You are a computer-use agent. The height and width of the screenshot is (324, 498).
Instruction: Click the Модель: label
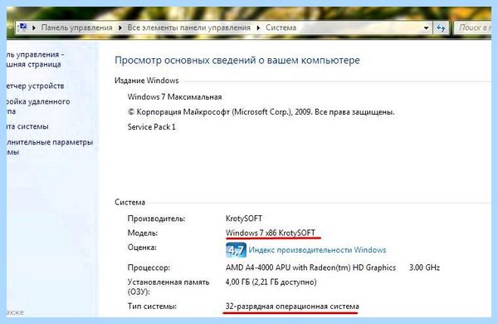(143, 233)
